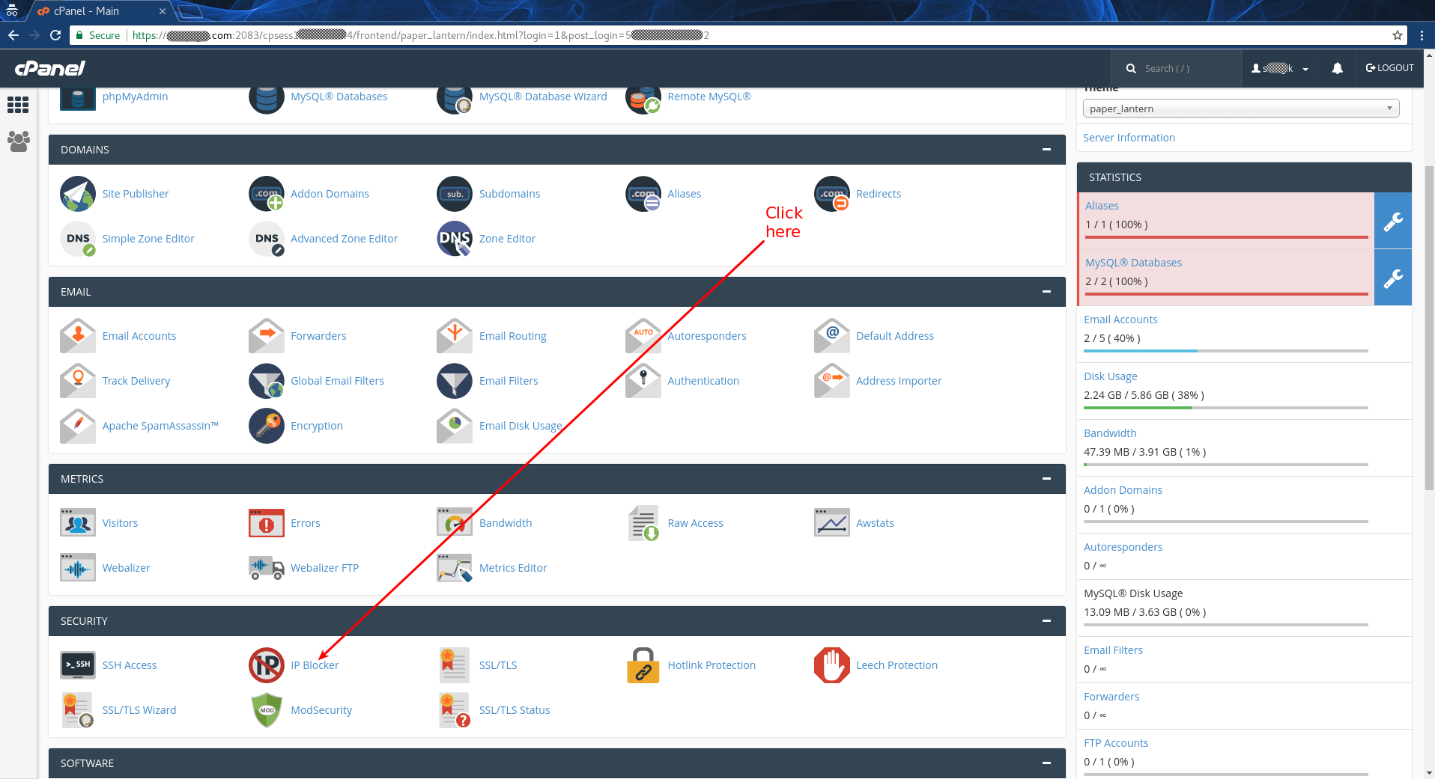Open the Chrome three-dot menu
The width and height of the screenshot is (1435, 779).
coord(1422,35)
